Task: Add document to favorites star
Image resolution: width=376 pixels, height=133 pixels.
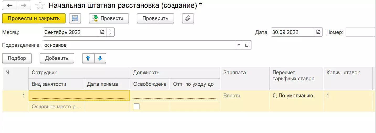Action: (x=40, y=5)
